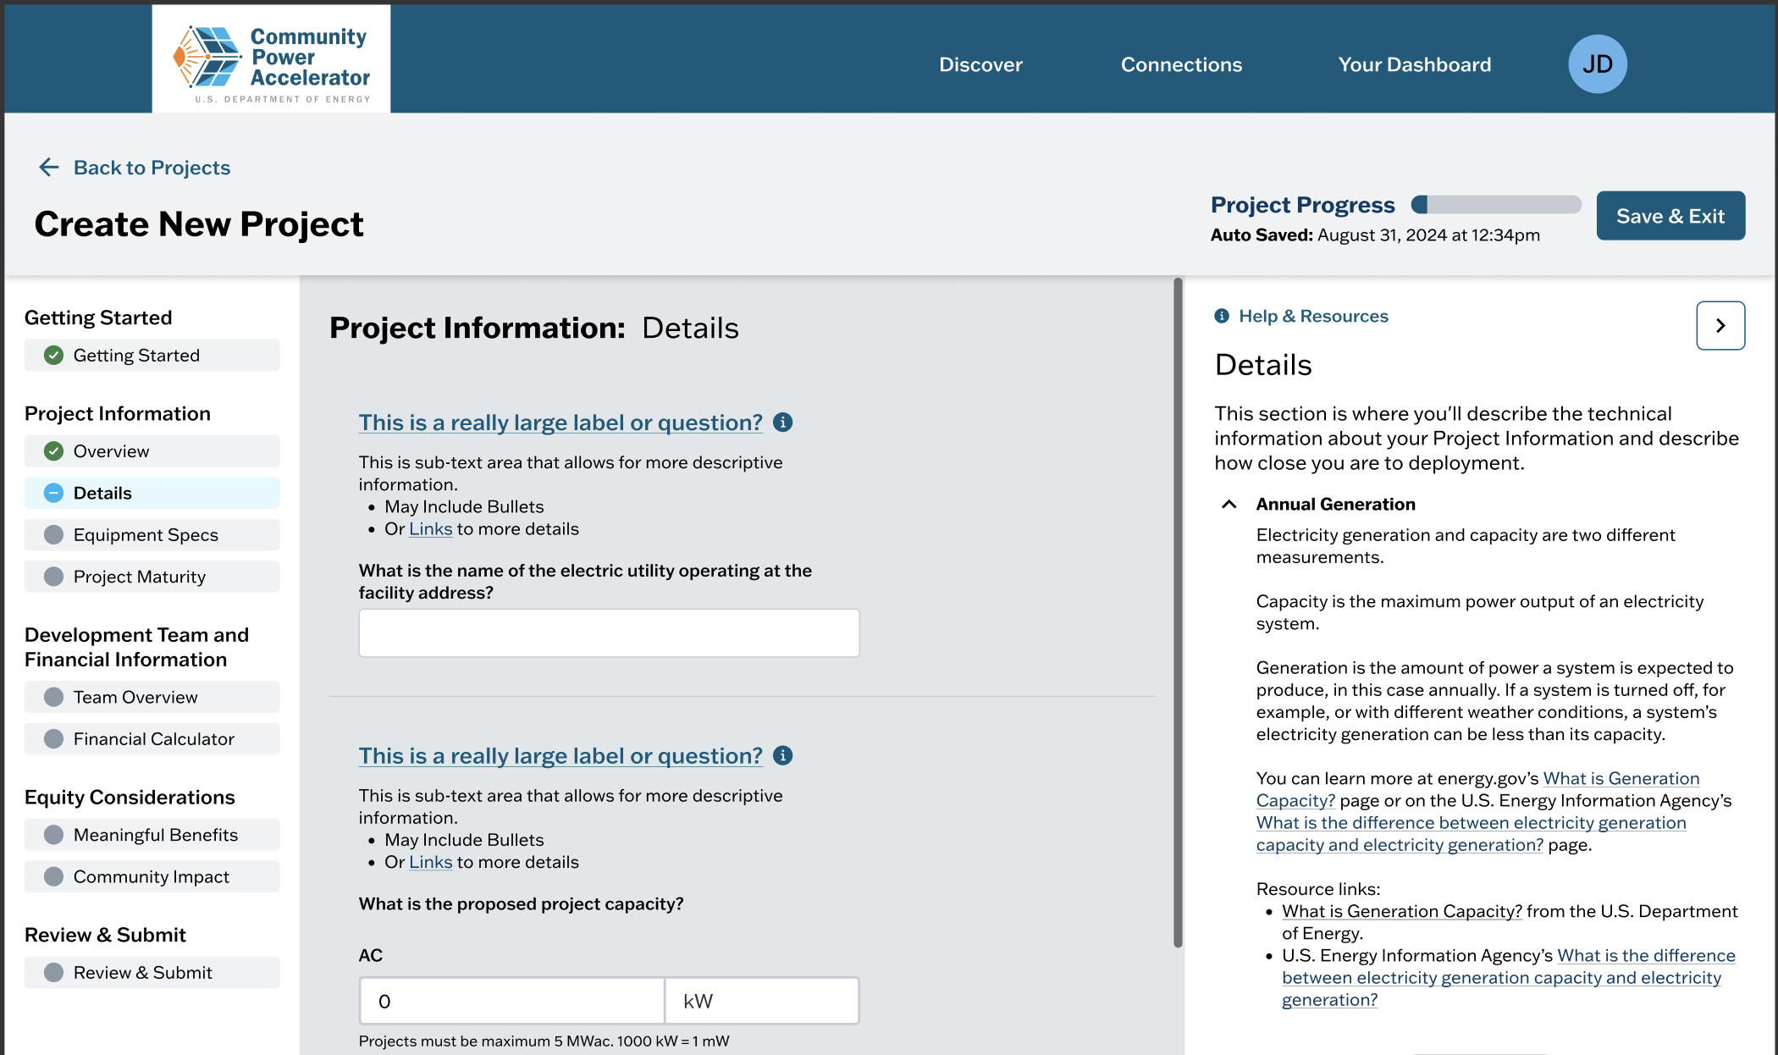Click the back arrow icon beside Back to Projects

[x=49, y=168]
